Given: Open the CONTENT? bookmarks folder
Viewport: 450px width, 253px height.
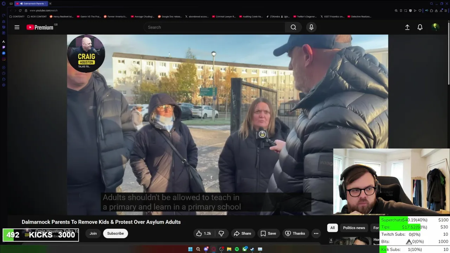Looking at the screenshot, I should coord(17,17).
